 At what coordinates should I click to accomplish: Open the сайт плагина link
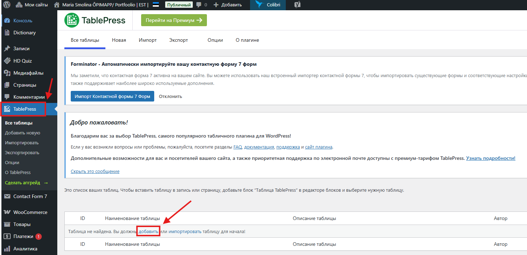pos(319,147)
